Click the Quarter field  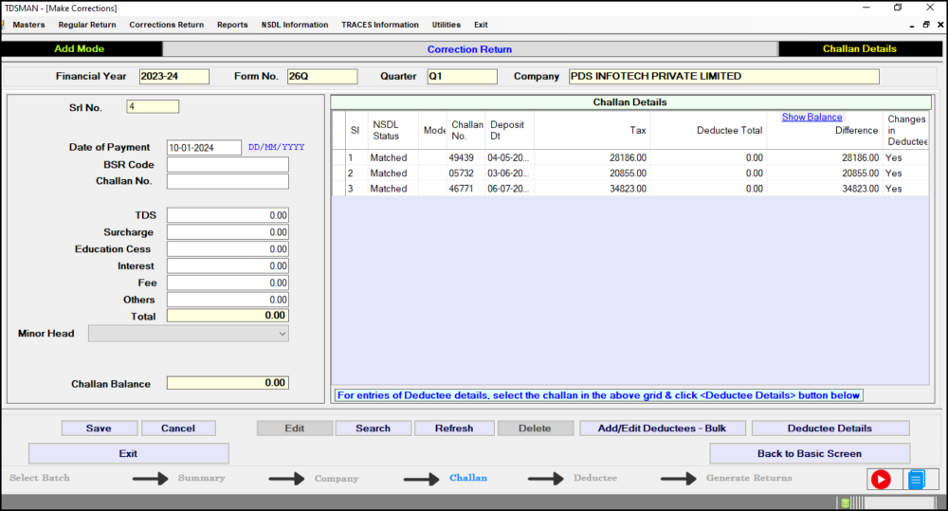(462, 76)
